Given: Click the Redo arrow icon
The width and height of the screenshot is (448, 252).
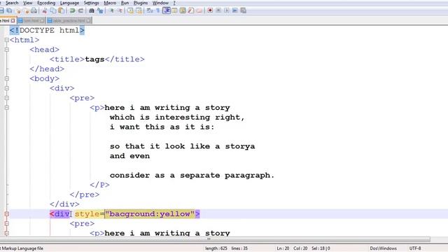Looking at the screenshot, I should (x=81, y=10).
